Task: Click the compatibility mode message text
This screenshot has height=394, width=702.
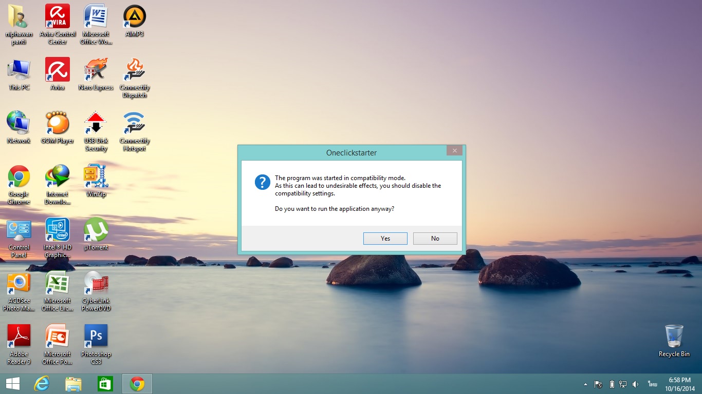Action: coord(358,186)
